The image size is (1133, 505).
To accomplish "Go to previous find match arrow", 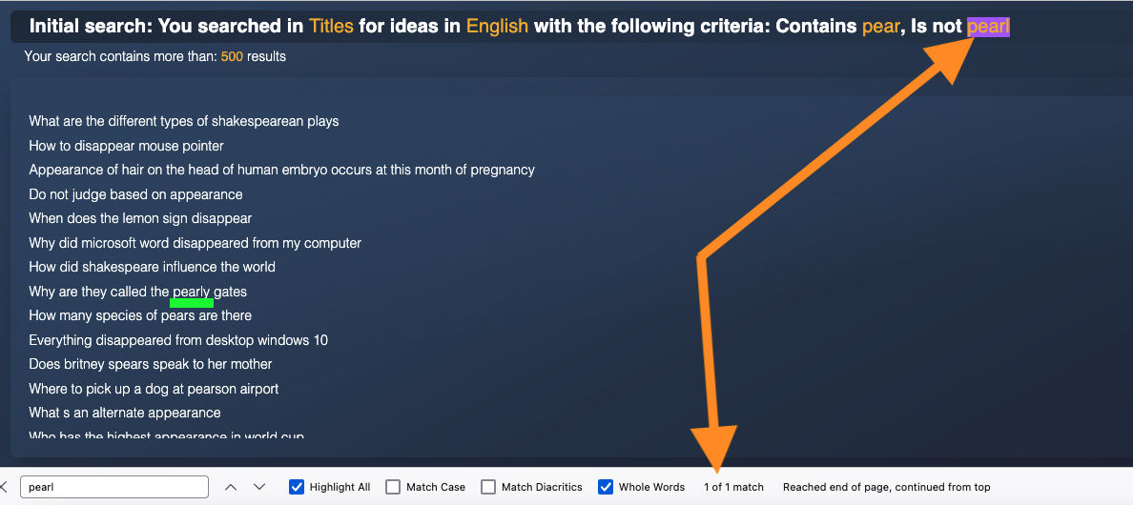I will (231, 487).
